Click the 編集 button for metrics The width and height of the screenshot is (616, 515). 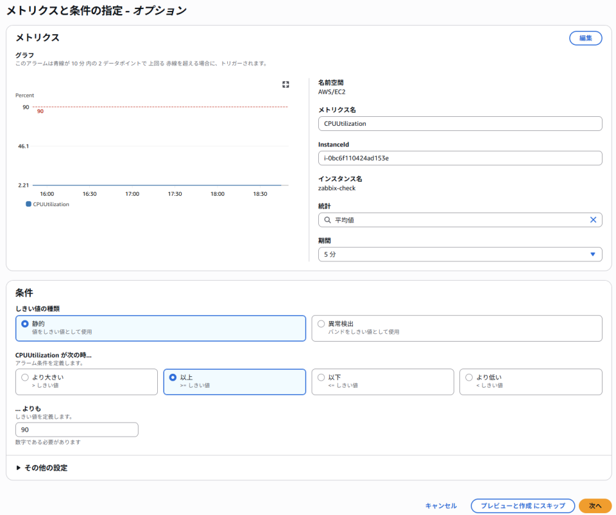pos(585,38)
